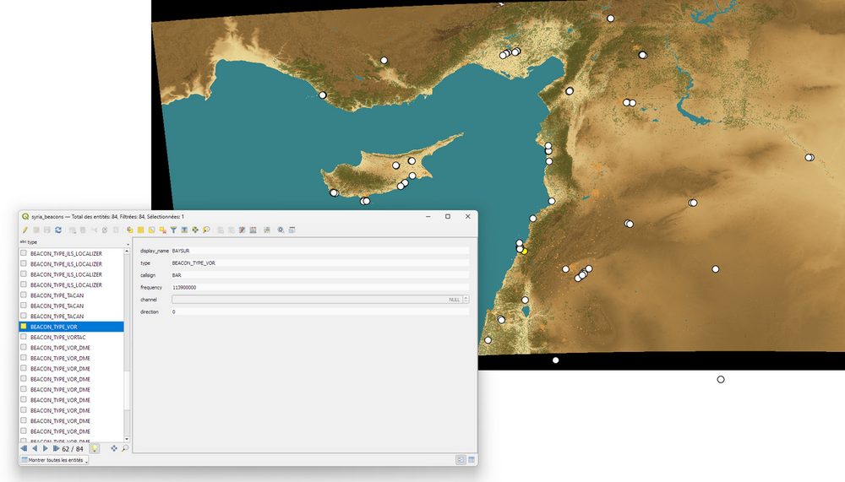Click the feature list vertical scrollbar
The image size is (845, 482).
pyautogui.click(x=128, y=344)
